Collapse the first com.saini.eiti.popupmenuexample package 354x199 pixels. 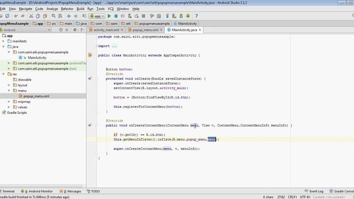(9, 52)
